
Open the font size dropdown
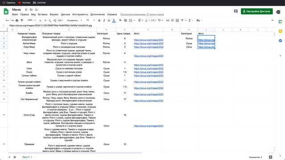[90, 20]
